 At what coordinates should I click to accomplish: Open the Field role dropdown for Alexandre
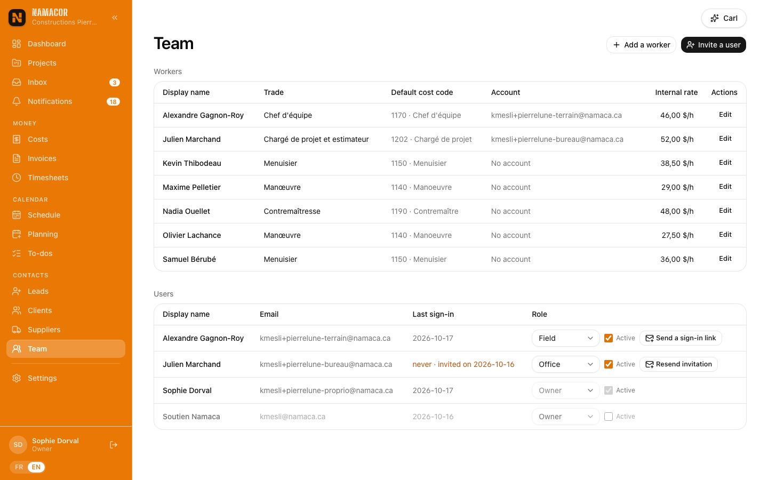[566, 338]
